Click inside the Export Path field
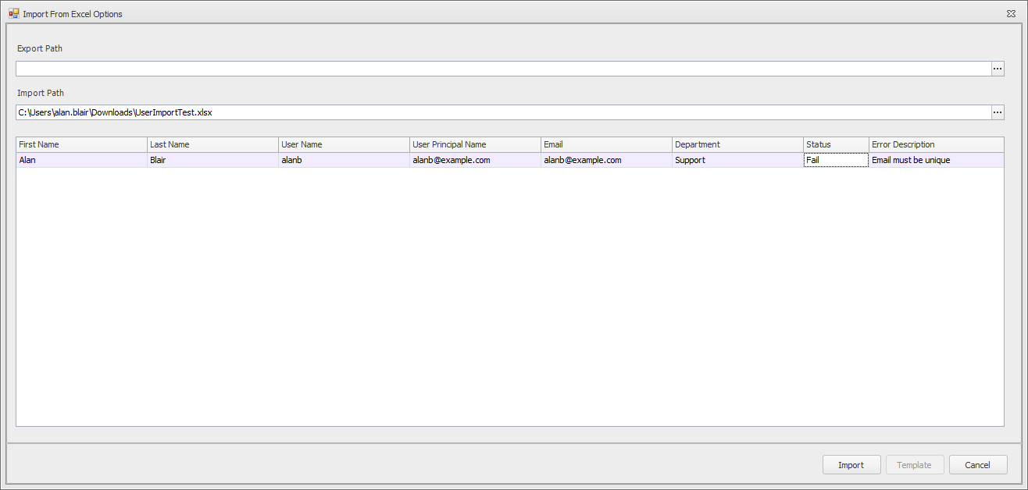Screen dimensions: 1028x490 click(x=503, y=69)
